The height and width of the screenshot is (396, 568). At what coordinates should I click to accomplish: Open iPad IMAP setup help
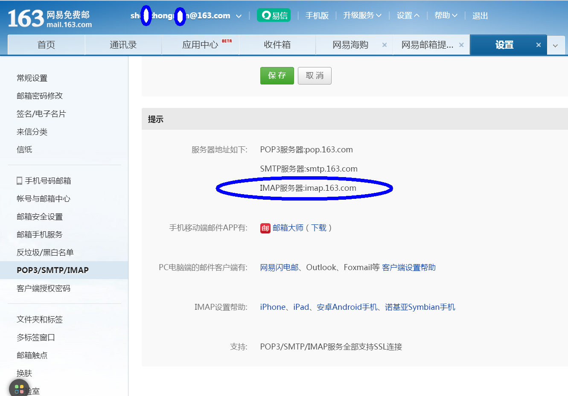[301, 307]
